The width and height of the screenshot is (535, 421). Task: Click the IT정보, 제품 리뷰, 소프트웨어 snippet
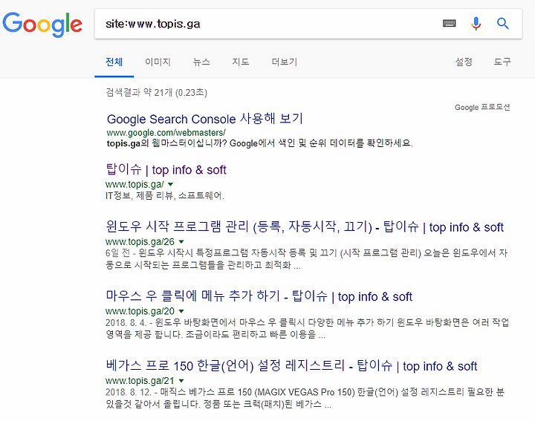165,196
